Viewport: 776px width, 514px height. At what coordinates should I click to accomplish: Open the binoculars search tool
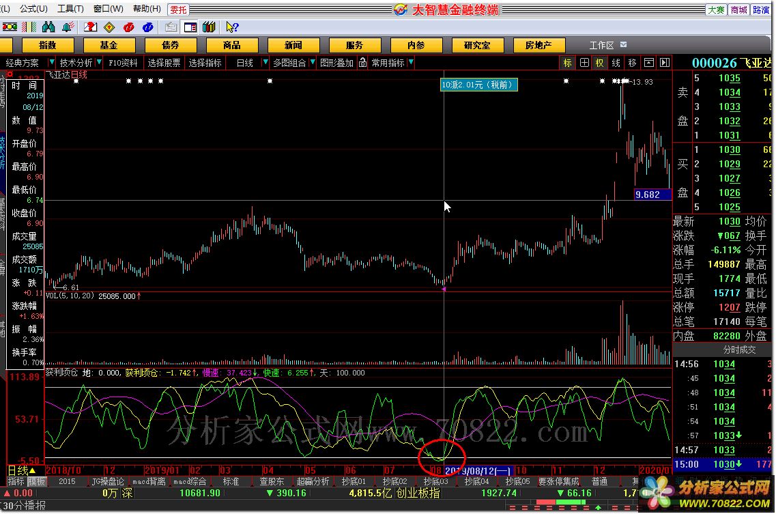pyautogui.click(x=48, y=27)
